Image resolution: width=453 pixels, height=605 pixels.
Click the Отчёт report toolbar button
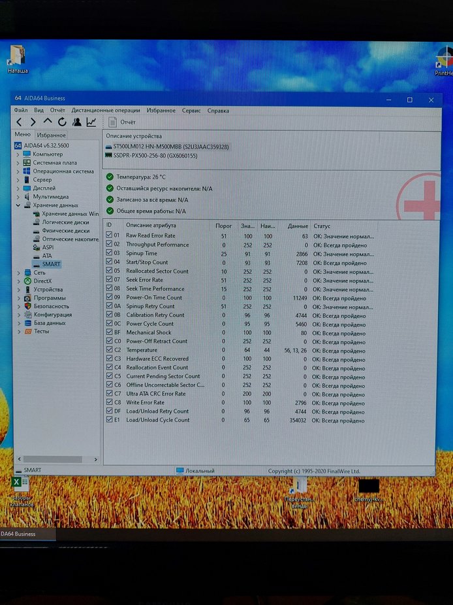coord(122,122)
